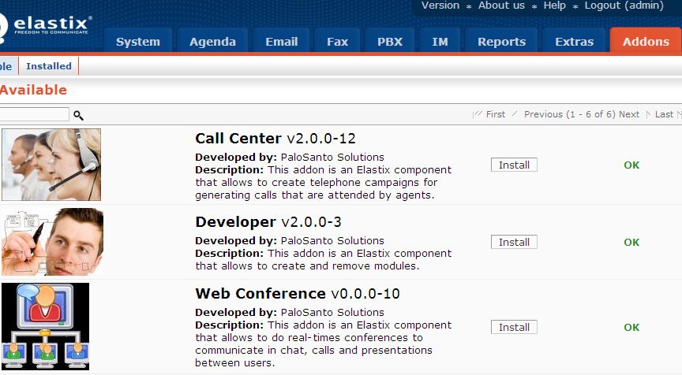Screen dimensions: 682x375
Task: Click the Call Center v2.0.0-12 title
Action: coord(275,139)
